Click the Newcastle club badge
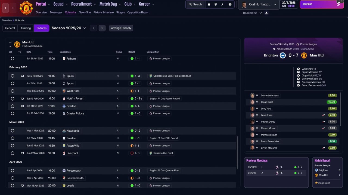The image size is (348, 195). [64, 131]
